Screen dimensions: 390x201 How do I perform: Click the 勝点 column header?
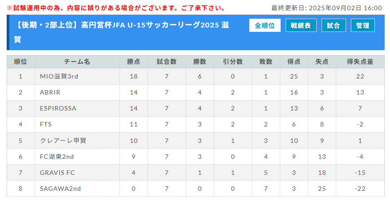pos(134,62)
